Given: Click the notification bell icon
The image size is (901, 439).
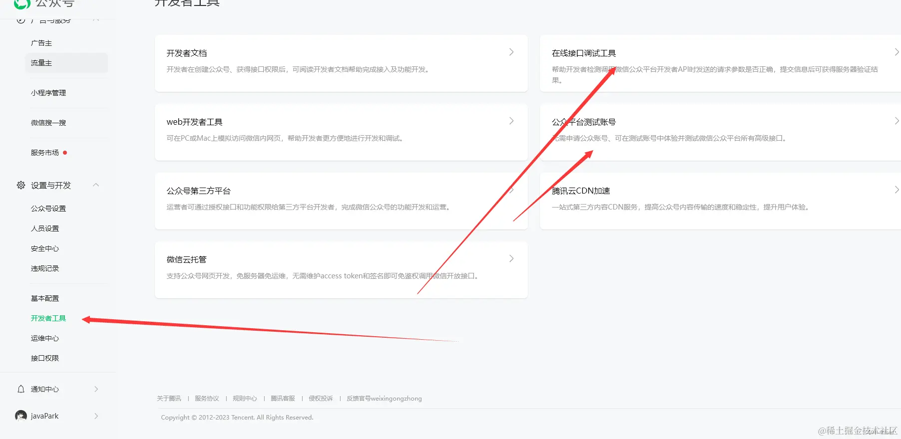Looking at the screenshot, I should pos(21,389).
